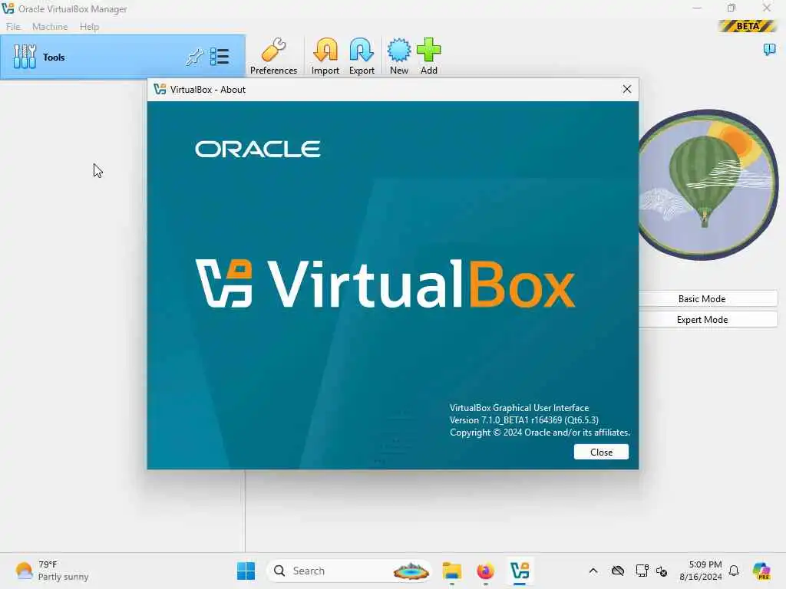Open the Machine menu
The width and height of the screenshot is (786, 589).
pos(50,27)
